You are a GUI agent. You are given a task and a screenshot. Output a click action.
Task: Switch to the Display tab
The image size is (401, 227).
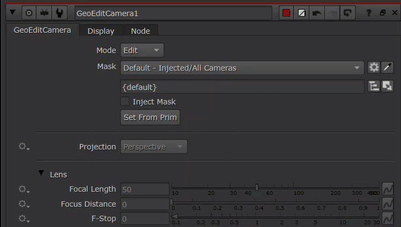coord(101,31)
